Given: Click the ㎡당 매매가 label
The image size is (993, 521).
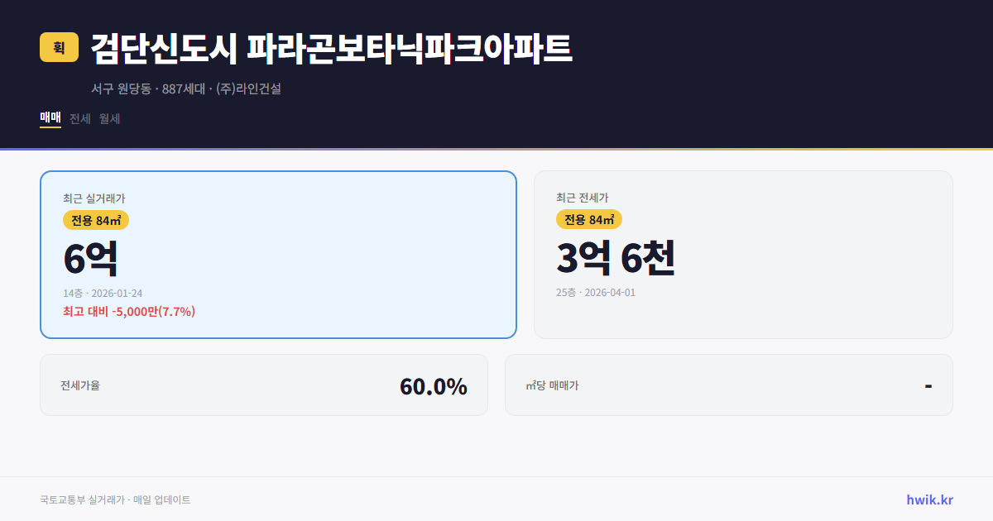Looking at the screenshot, I should pos(552,385).
